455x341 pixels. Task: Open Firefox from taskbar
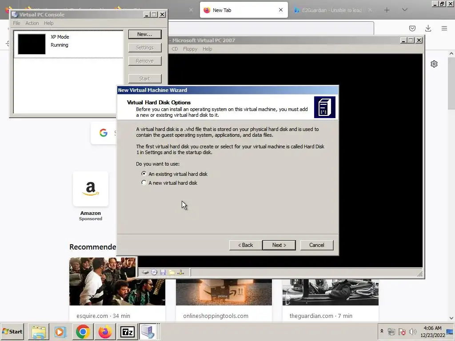point(105,332)
